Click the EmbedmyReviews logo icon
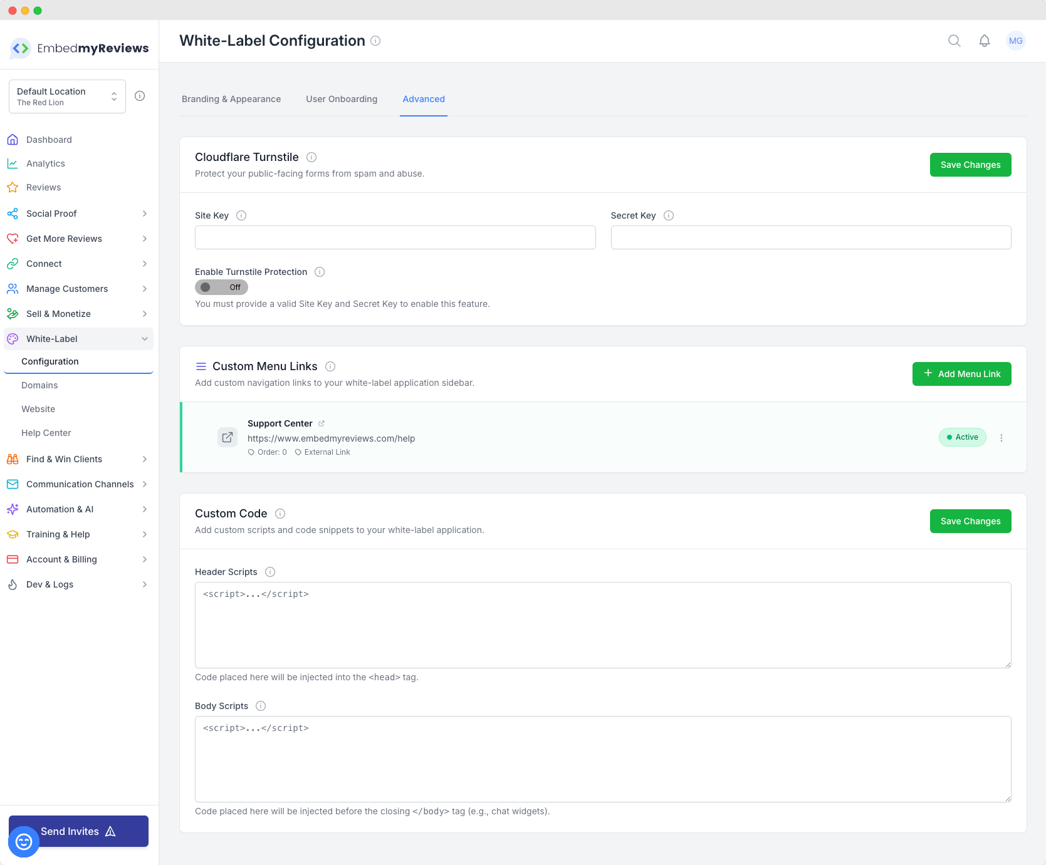The width and height of the screenshot is (1046, 865). click(21, 48)
